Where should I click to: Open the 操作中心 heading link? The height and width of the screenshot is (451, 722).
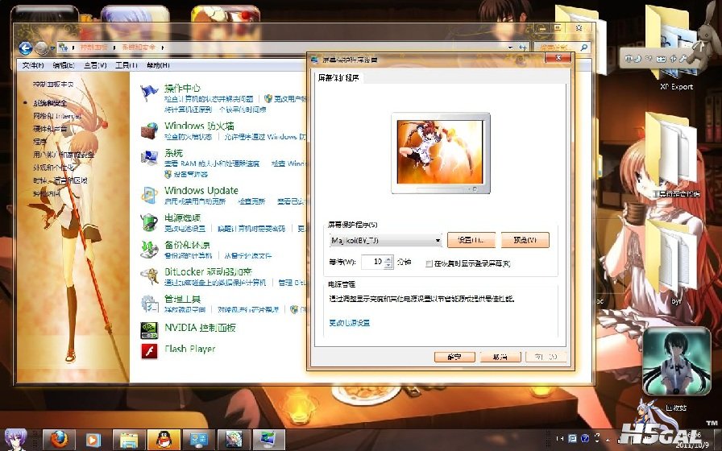click(182, 89)
